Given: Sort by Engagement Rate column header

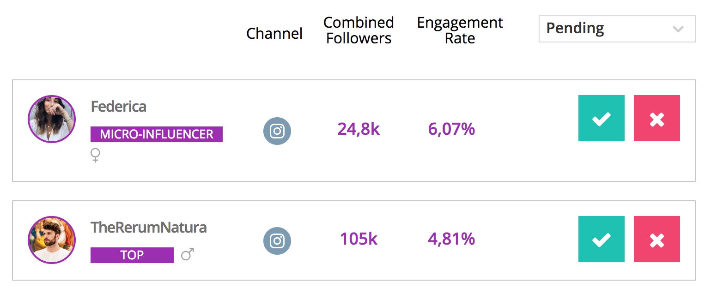Looking at the screenshot, I should 460,30.
